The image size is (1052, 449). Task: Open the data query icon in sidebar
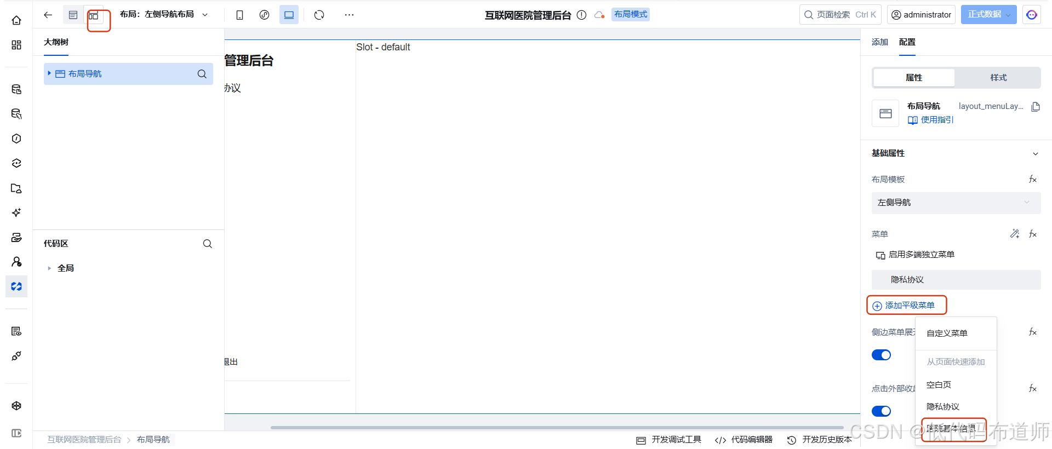coord(16,114)
